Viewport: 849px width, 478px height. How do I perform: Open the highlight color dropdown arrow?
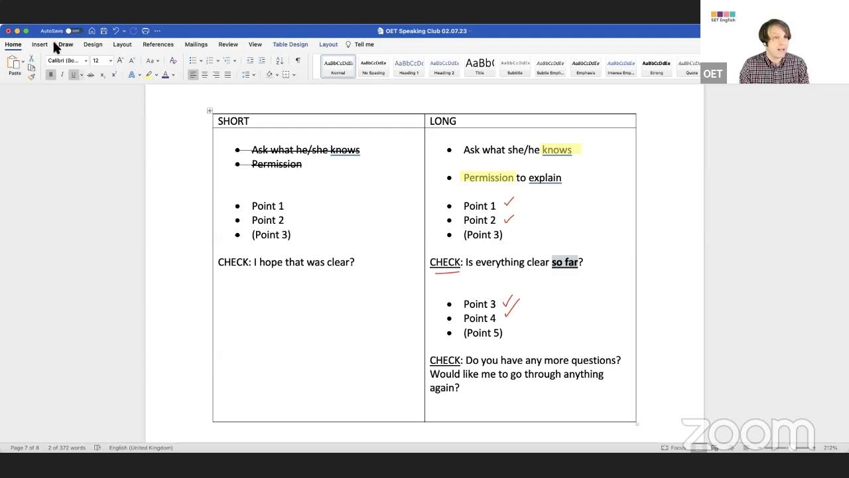coord(157,75)
